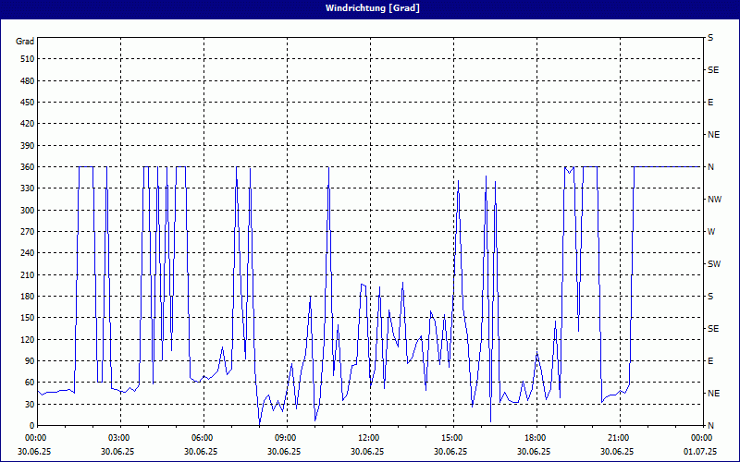The width and height of the screenshot is (740, 462).
Task: Select the 18:00 time axis label
Action: (x=535, y=437)
